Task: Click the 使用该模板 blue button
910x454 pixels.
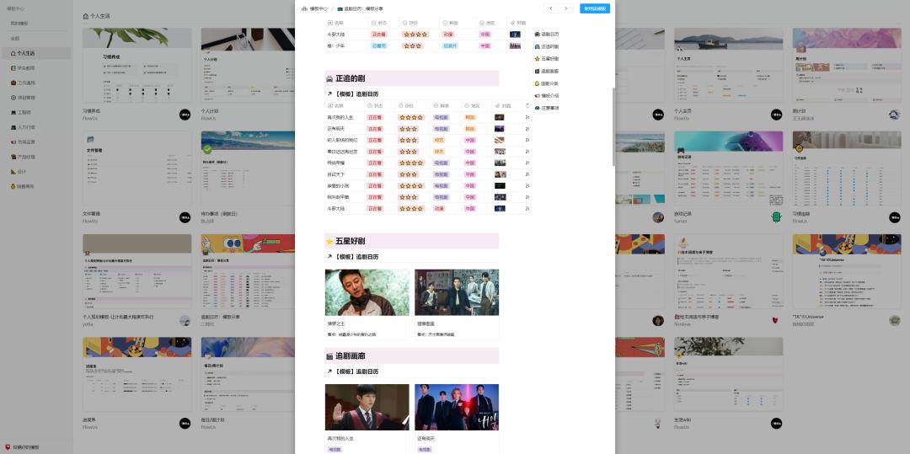Action: pyautogui.click(x=594, y=8)
